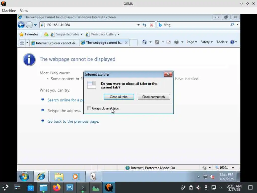Click the red Stop loading icon
Image resolution: width=257 pixels, height=193 pixels.
[x=151, y=25]
